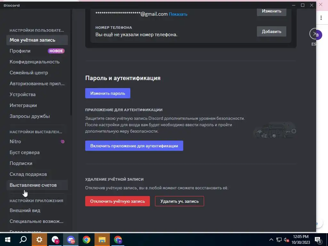
Task: Open Chrome from the taskbar
Action: coord(86,240)
